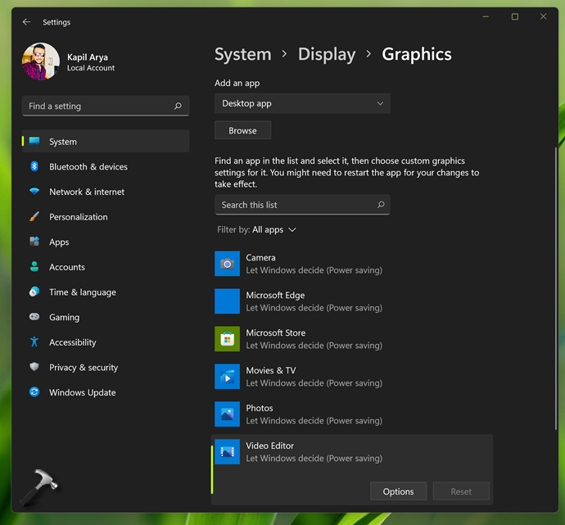Click the Microsoft Edge app tile icon

coord(227,301)
